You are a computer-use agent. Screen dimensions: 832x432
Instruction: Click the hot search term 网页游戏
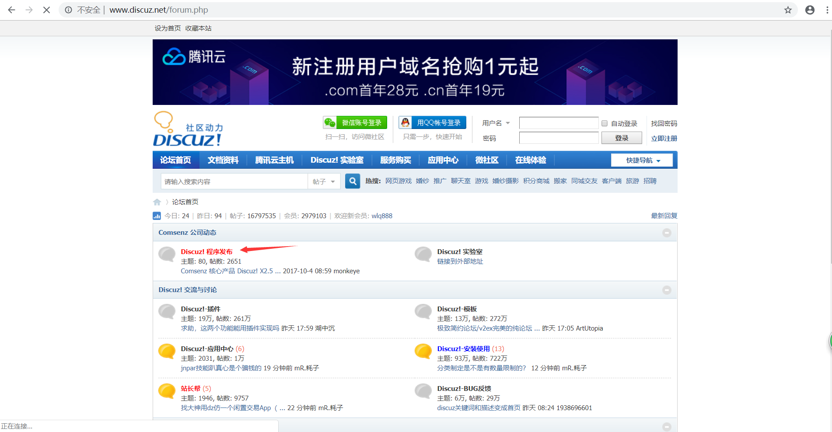coord(399,181)
